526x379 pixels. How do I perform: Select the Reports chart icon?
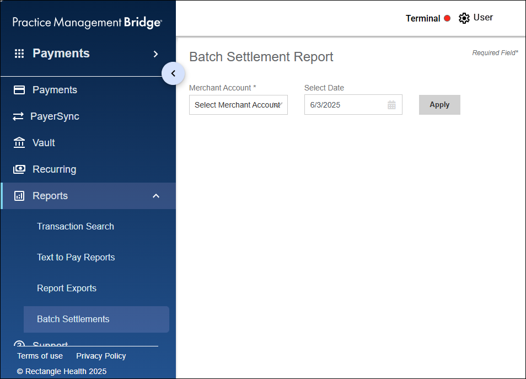point(18,195)
